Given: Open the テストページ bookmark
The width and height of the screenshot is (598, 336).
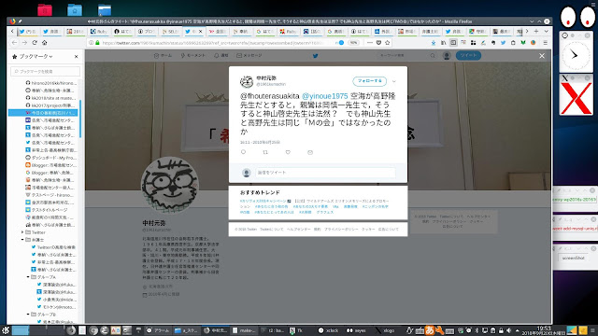Looking at the screenshot, I should 50,195.
